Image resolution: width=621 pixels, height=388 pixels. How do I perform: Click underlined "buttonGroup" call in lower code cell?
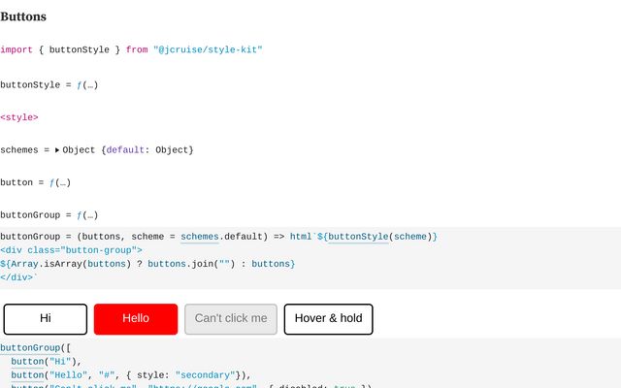29,347
